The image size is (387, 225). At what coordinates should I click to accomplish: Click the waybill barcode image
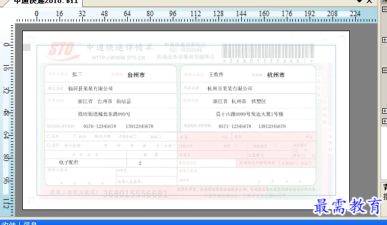coord(268,51)
